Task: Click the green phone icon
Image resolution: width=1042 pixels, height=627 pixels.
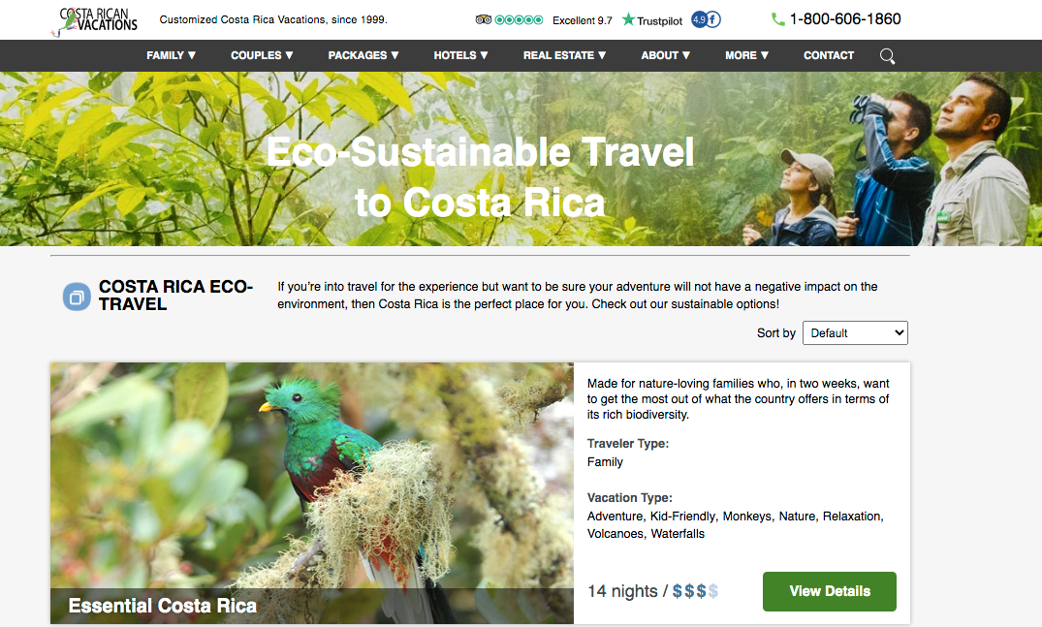Action: [777, 19]
